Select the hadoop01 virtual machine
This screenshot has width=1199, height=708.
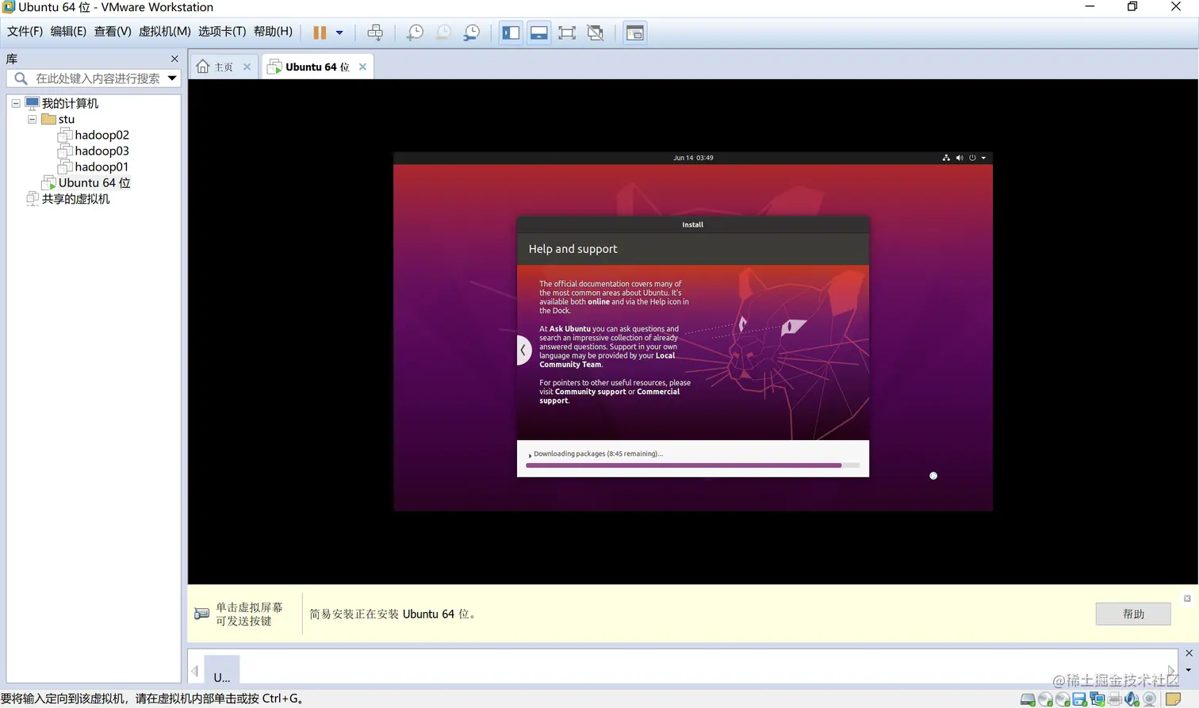(x=102, y=166)
